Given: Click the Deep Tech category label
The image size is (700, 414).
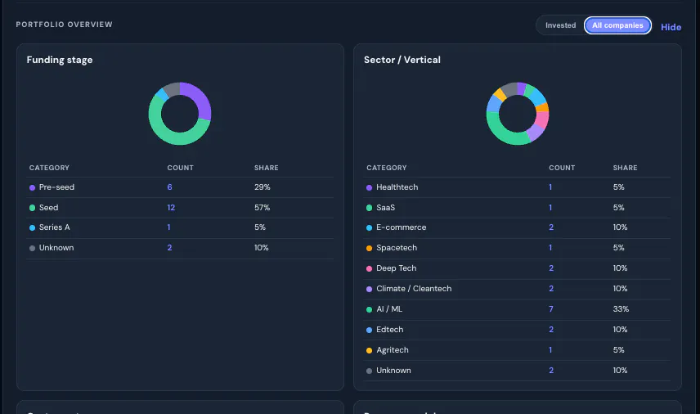Looking at the screenshot, I should pos(397,268).
